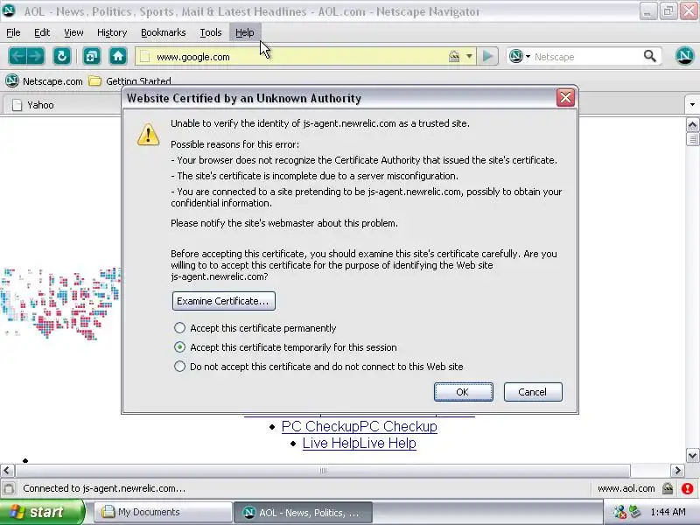The image size is (700, 525).
Task: Click the network tray icon with red X
Action: 619,512
